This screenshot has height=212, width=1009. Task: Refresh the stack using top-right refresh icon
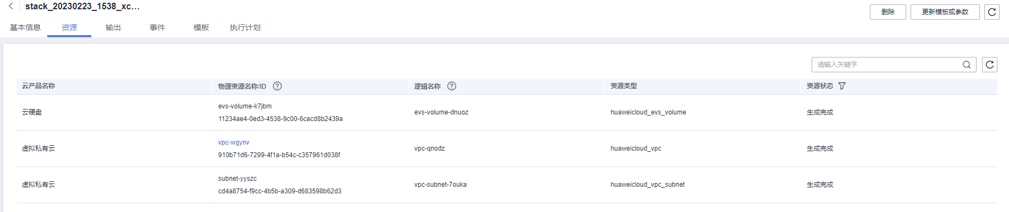992,12
